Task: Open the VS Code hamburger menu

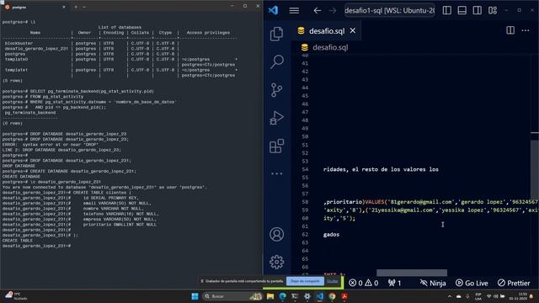Action: [294, 11]
